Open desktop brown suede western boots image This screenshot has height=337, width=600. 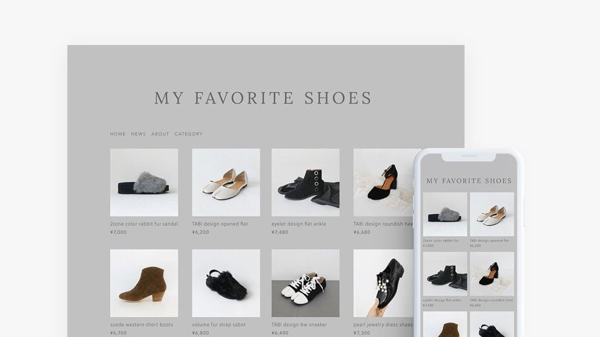click(x=144, y=283)
